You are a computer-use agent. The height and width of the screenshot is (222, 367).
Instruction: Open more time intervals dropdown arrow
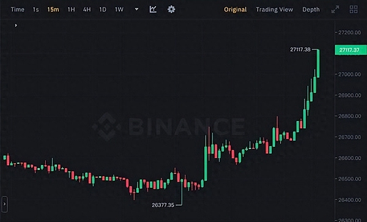pyautogui.click(x=136, y=9)
